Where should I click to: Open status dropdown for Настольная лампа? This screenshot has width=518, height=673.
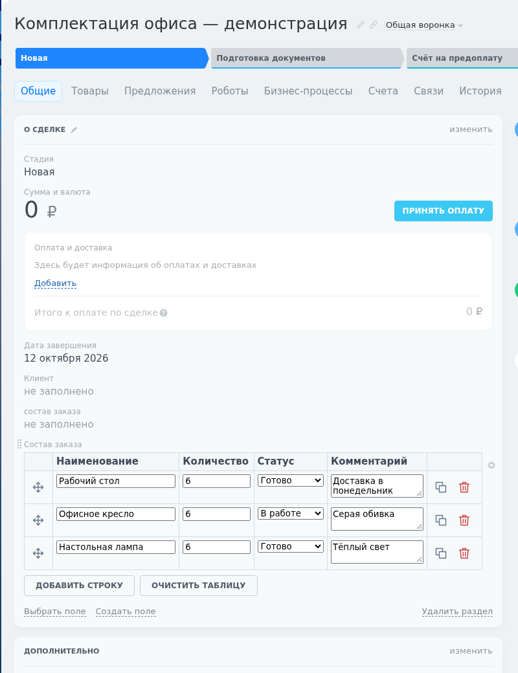pos(291,546)
